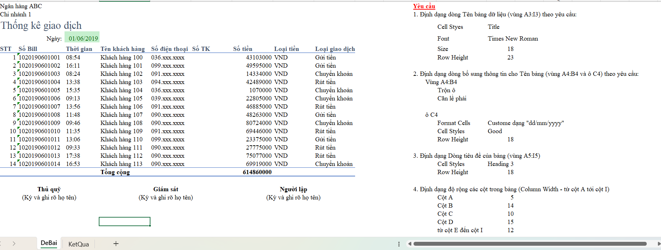Viewport: 661px width, 250px height.
Task: Select the cell 'Chi nhánh 1'
Action: (16, 14)
